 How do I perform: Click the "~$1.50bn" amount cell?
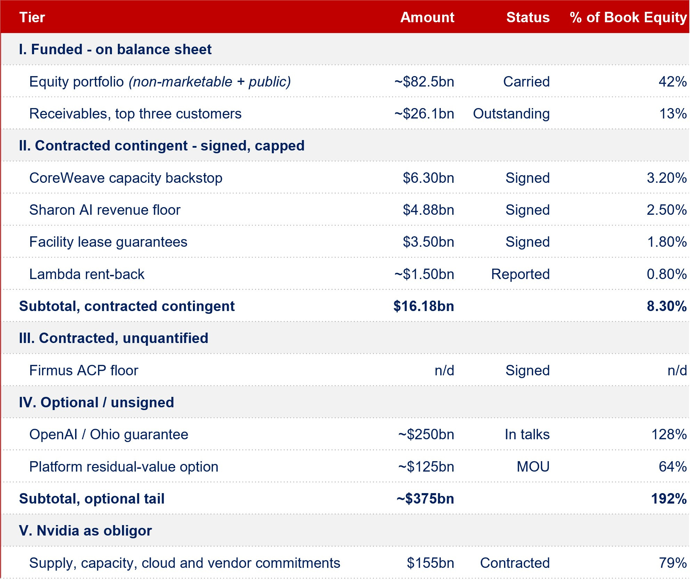click(424, 274)
